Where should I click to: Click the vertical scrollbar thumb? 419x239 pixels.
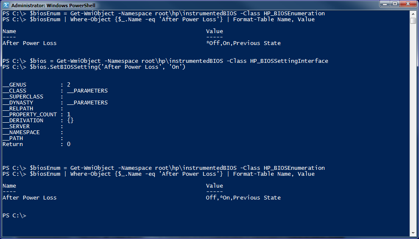[x=413, y=20]
